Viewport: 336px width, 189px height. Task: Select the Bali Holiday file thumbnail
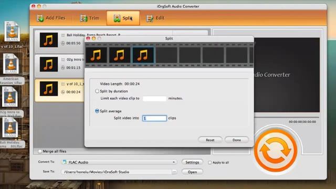coord(49,40)
